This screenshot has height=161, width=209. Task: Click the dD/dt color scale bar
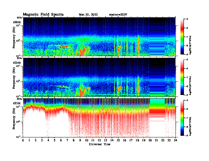pos(182,77)
